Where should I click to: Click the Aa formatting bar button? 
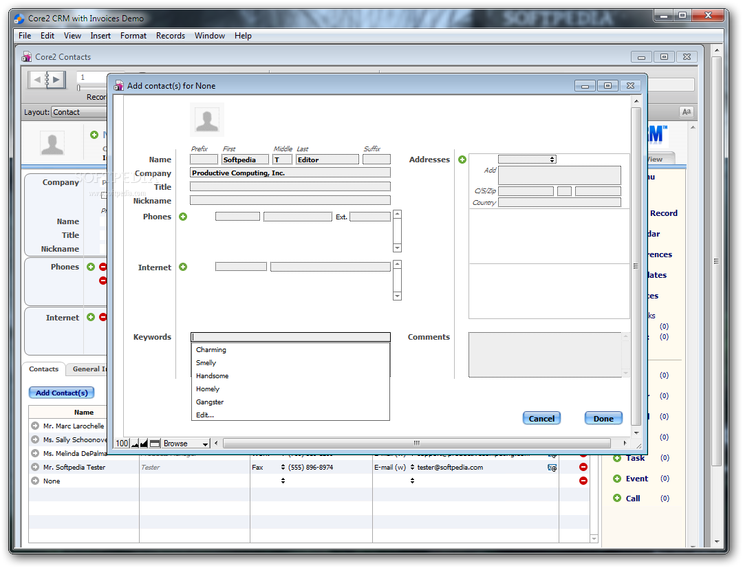pos(686,112)
